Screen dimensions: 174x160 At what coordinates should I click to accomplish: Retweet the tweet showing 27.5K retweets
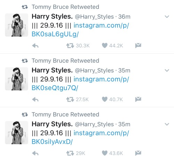point(70,99)
